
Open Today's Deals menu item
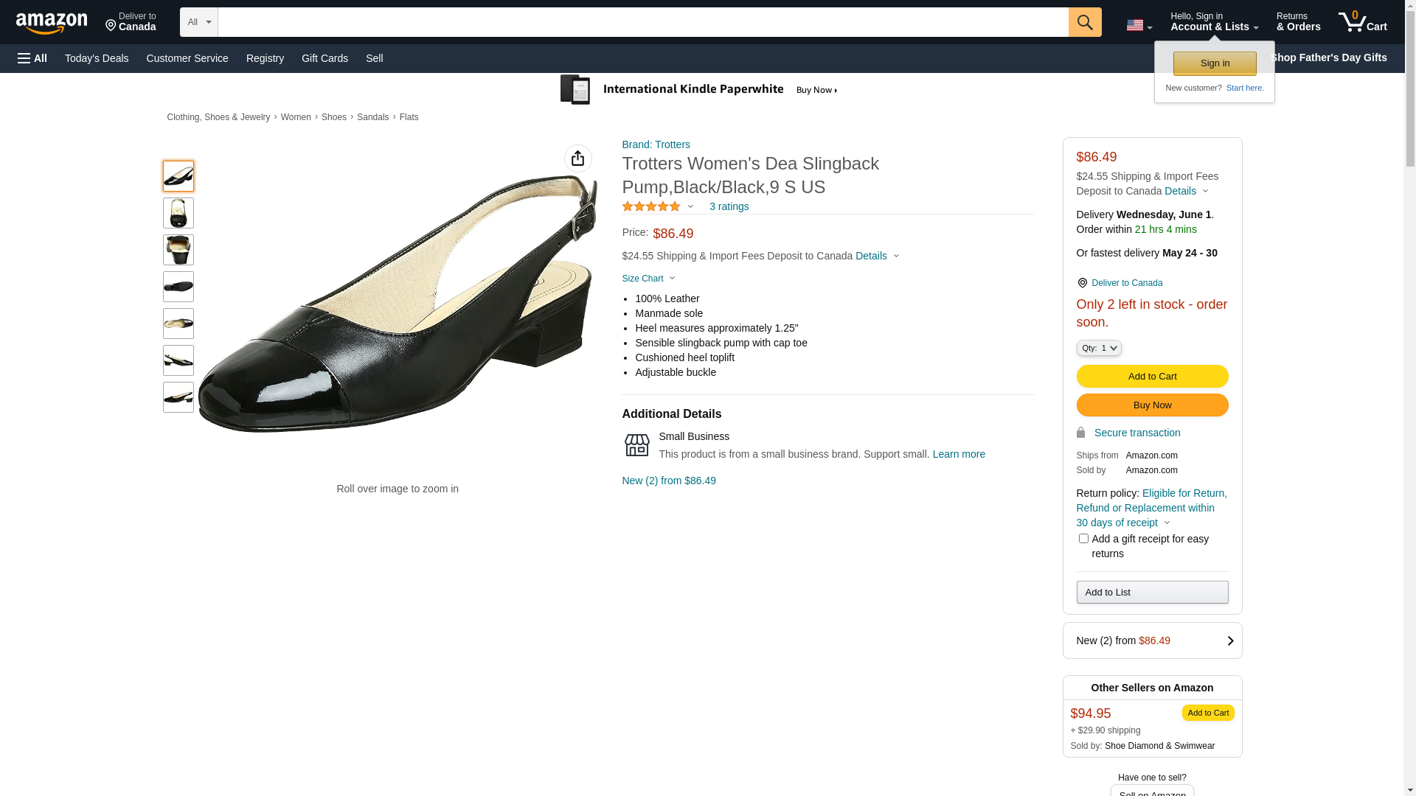97,58
